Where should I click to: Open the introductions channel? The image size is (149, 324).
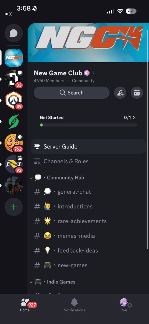coord(88,207)
